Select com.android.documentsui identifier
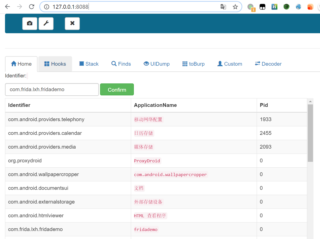 click(x=38, y=188)
